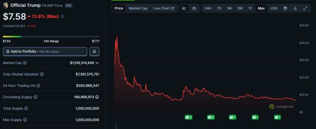The image size is (316, 129).
Task: Open news marker labeled 3
Action: pyautogui.click(x=189, y=117)
